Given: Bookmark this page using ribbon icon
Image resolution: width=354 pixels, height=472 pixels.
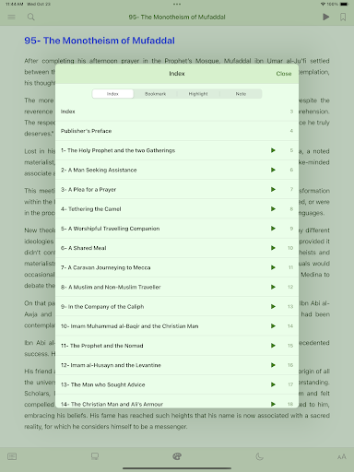Looking at the screenshot, I should tap(343, 17).
